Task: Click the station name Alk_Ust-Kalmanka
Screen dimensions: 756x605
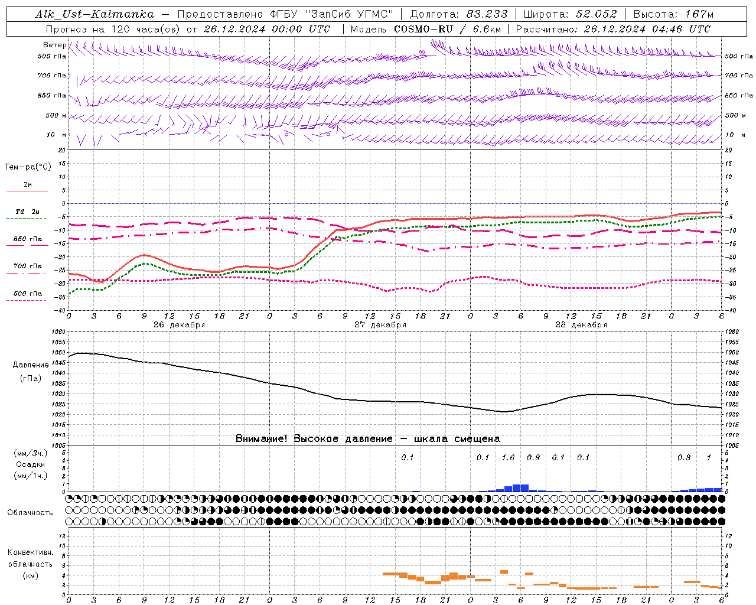Action: click(94, 14)
